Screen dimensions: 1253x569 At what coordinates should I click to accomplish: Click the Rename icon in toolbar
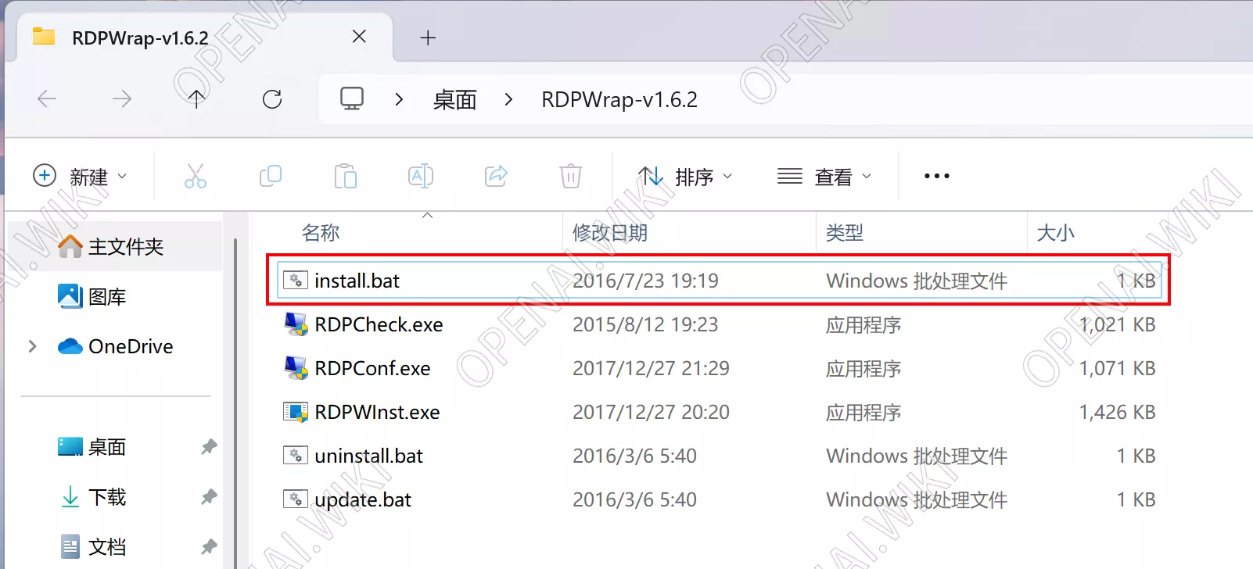point(421,176)
